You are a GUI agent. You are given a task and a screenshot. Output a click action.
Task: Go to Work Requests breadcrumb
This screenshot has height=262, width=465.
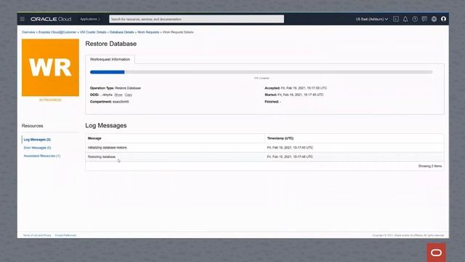(x=148, y=32)
